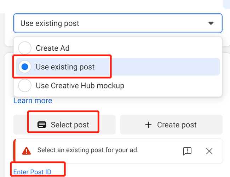Select the Use Creative Hub mockup radio button

[x=25, y=85]
